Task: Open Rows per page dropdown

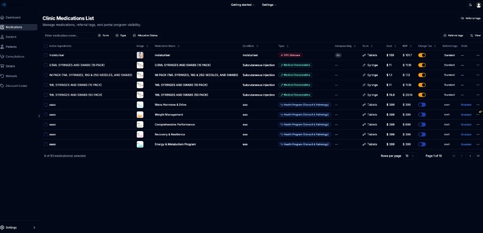Action: tap(410, 156)
